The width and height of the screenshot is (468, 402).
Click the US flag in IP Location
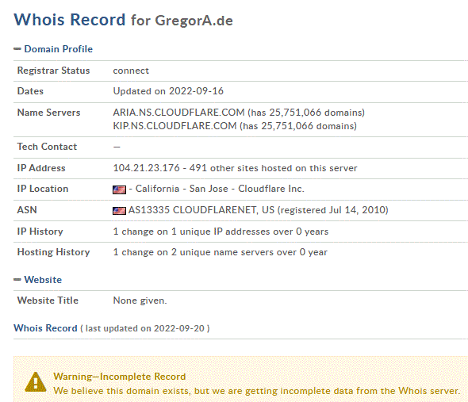point(120,190)
